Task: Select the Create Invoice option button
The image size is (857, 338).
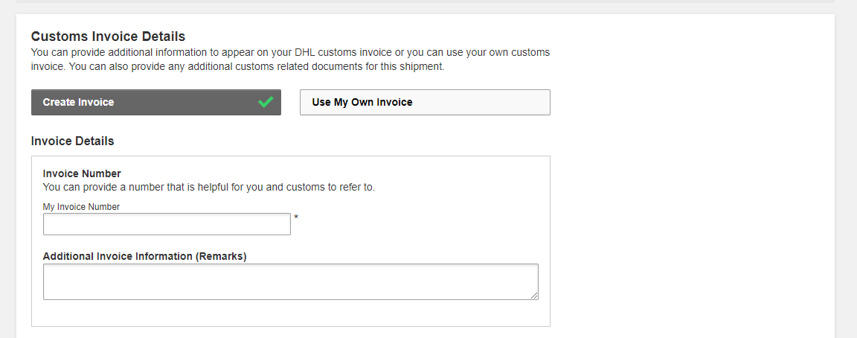Action: (155, 103)
